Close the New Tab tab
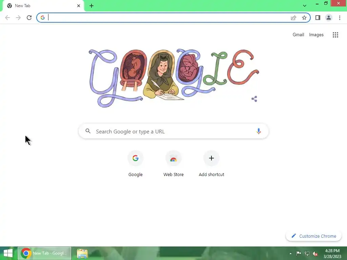 [x=79, y=6]
